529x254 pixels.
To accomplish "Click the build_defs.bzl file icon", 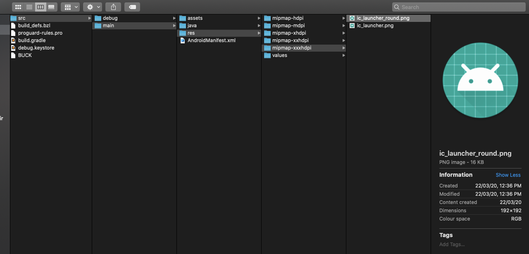I will pos(13,26).
